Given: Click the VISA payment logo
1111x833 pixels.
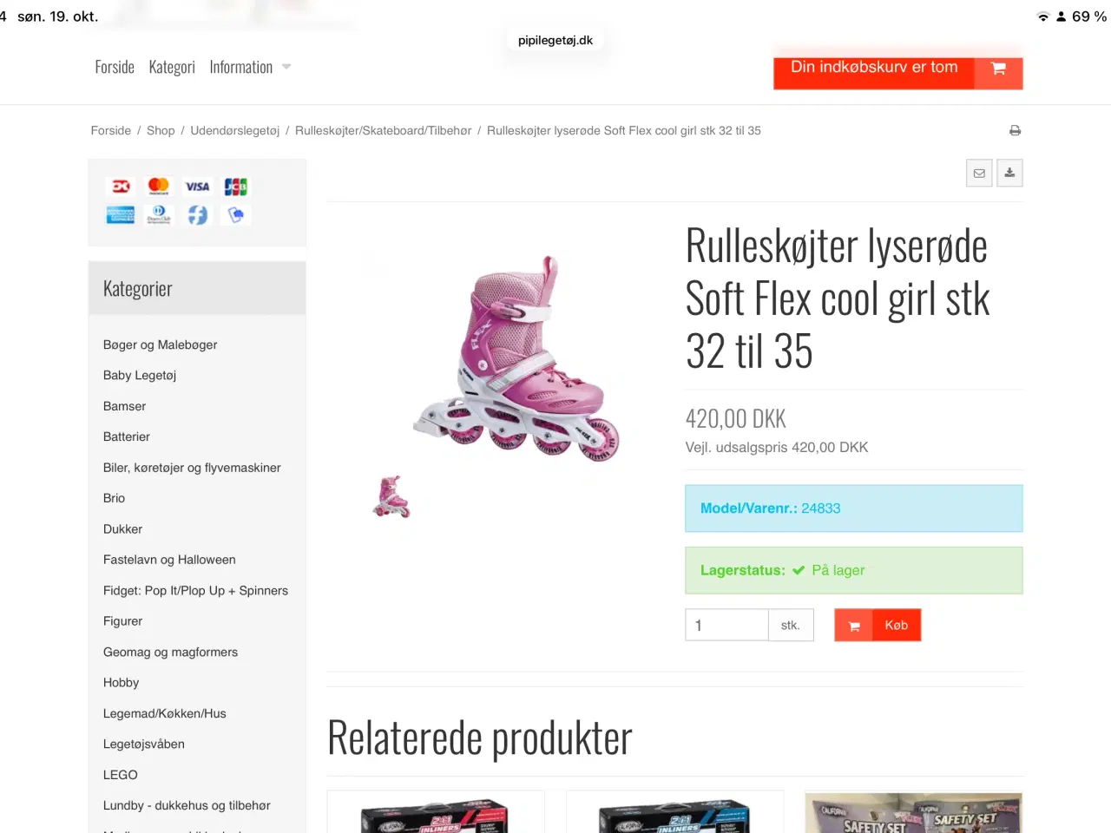Looking at the screenshot, I should (197, 187).
